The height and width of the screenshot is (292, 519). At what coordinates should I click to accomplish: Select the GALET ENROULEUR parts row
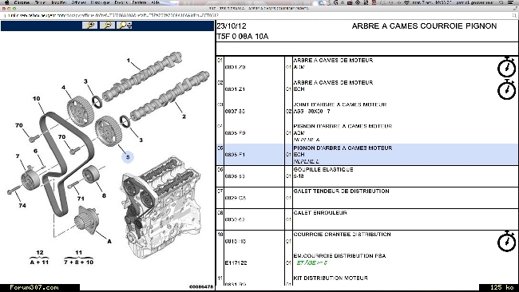click(366, 219)
